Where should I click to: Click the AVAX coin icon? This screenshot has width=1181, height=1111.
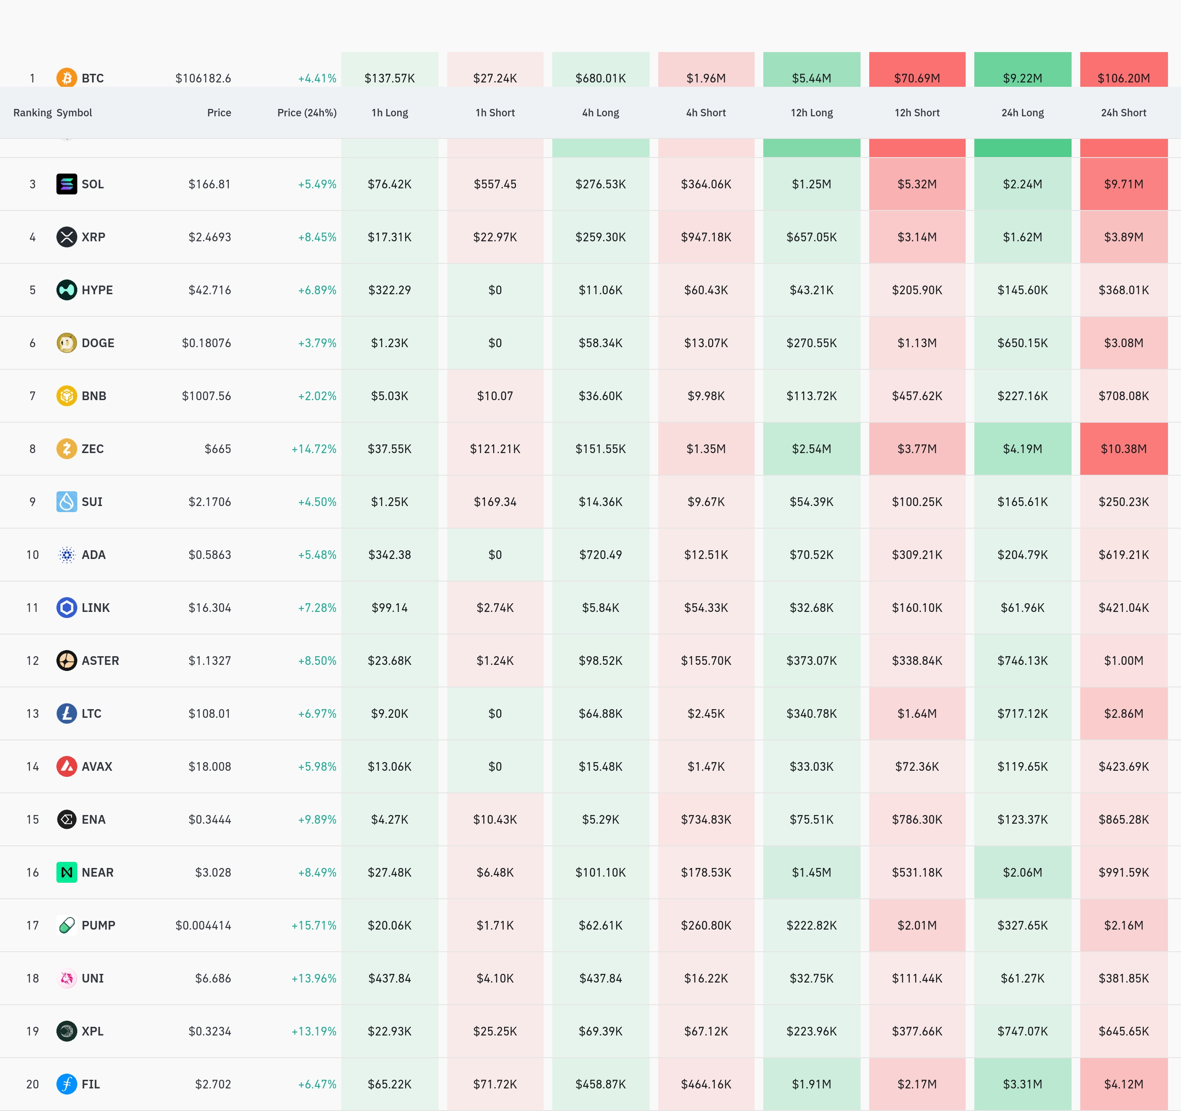(66, 766)
